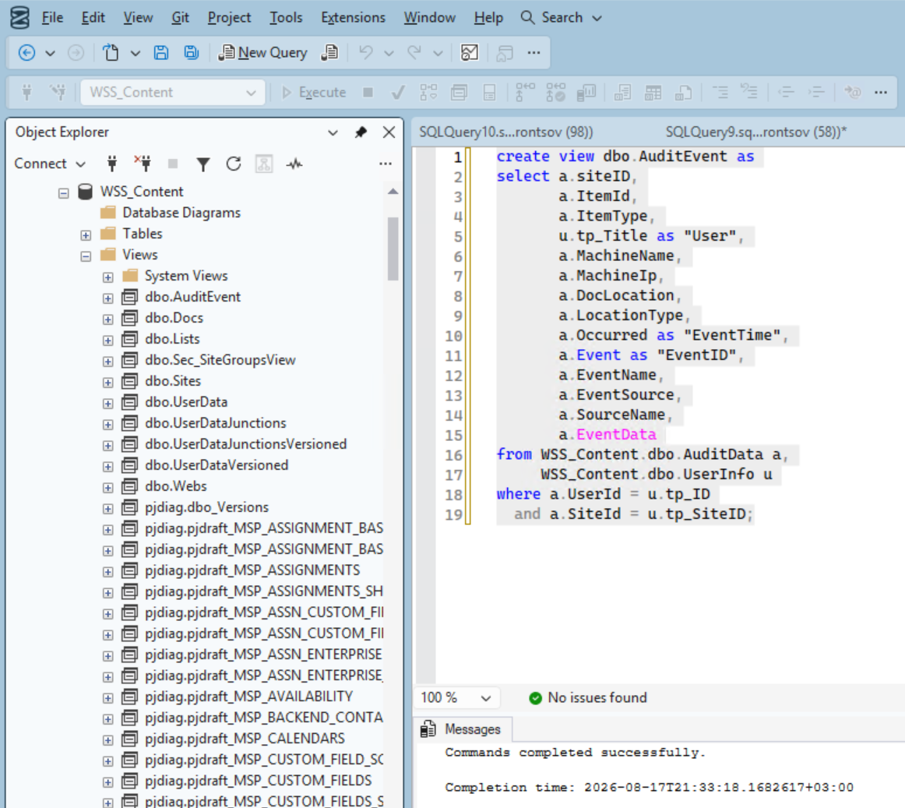The height and width of the screenshot is (808, 905).
Task: Open the 100 % zoom dropdown
Action: point(456,697)
